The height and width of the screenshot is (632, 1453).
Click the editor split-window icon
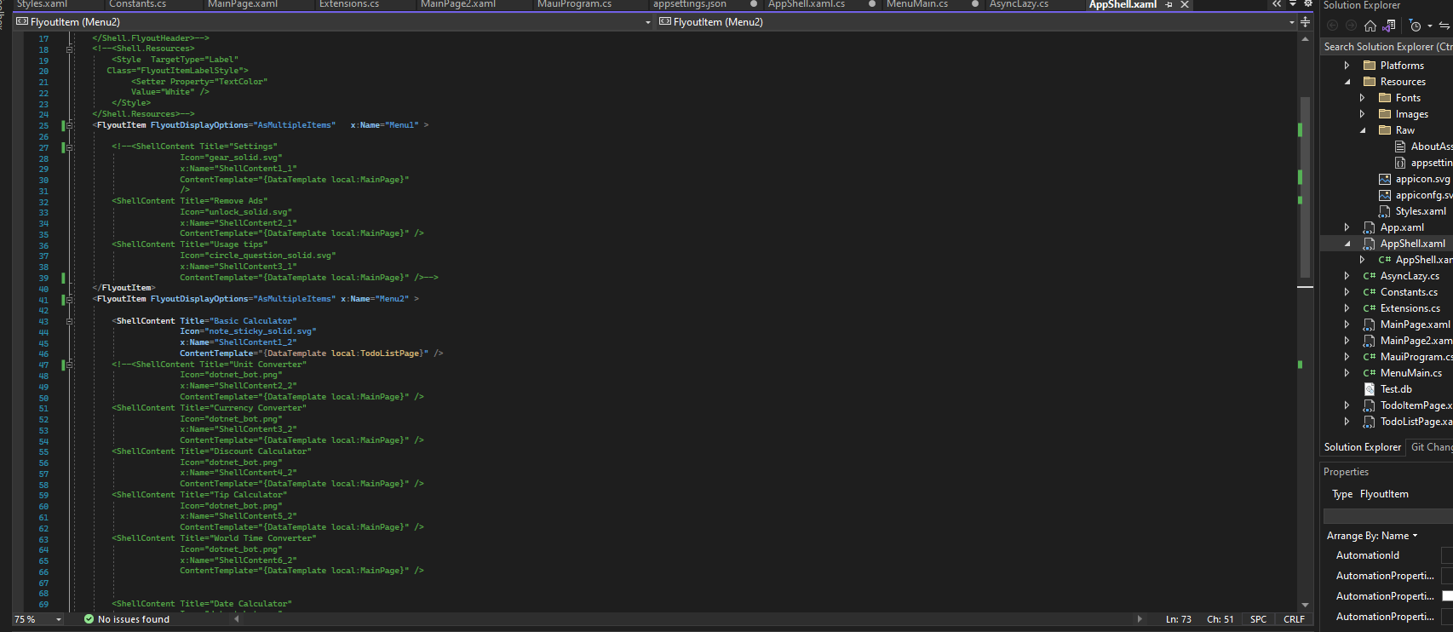(1305, 22)
